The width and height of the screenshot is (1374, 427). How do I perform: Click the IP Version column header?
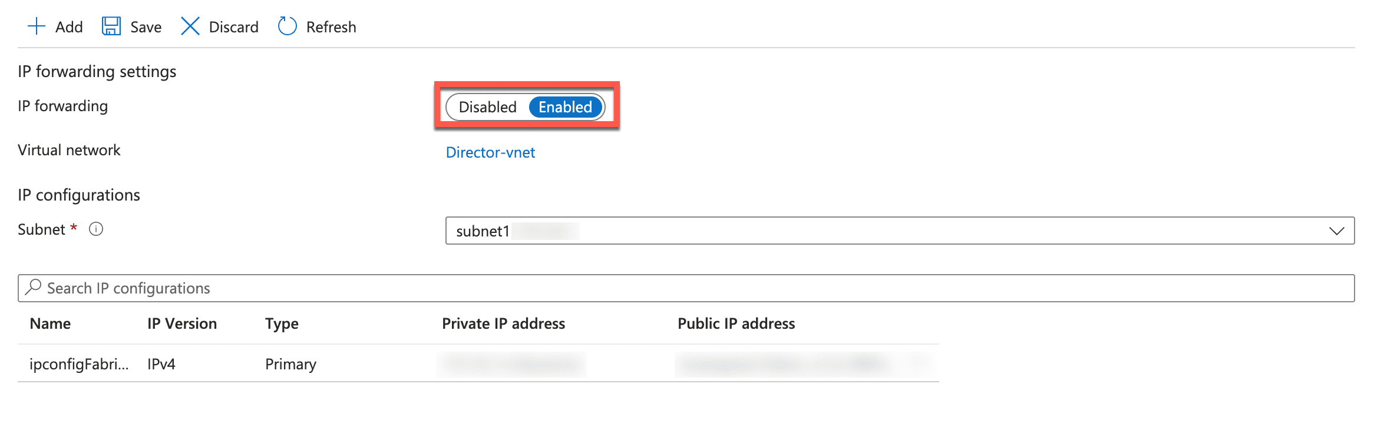(x=181, y=323)
